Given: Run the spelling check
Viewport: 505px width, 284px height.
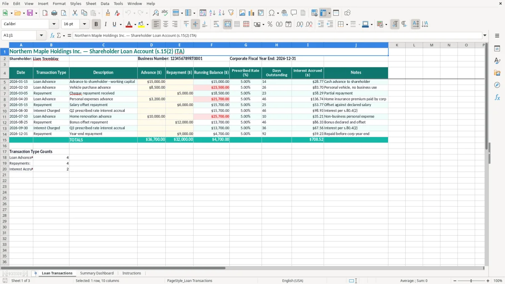Looking at the screenshot, I should click(165, 13).
